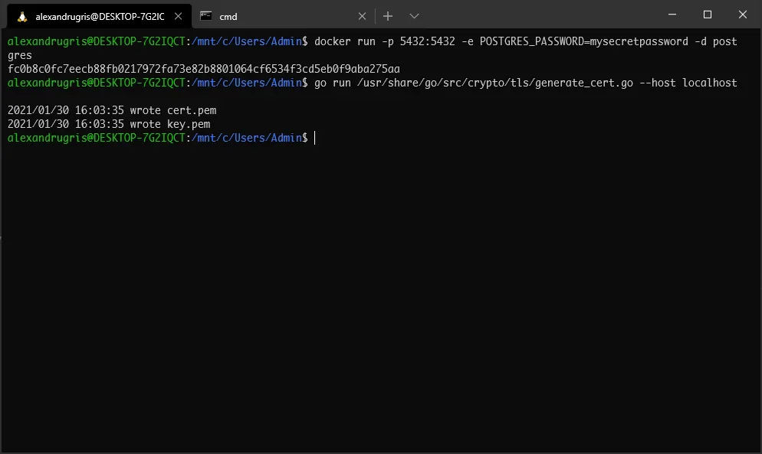
Task: Minimize the terminal window
Action: coord(672,15)
